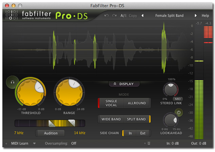Screen dimensions: 215x152
Task: Select Single Vocal mode
Action: tap(111, 103)
